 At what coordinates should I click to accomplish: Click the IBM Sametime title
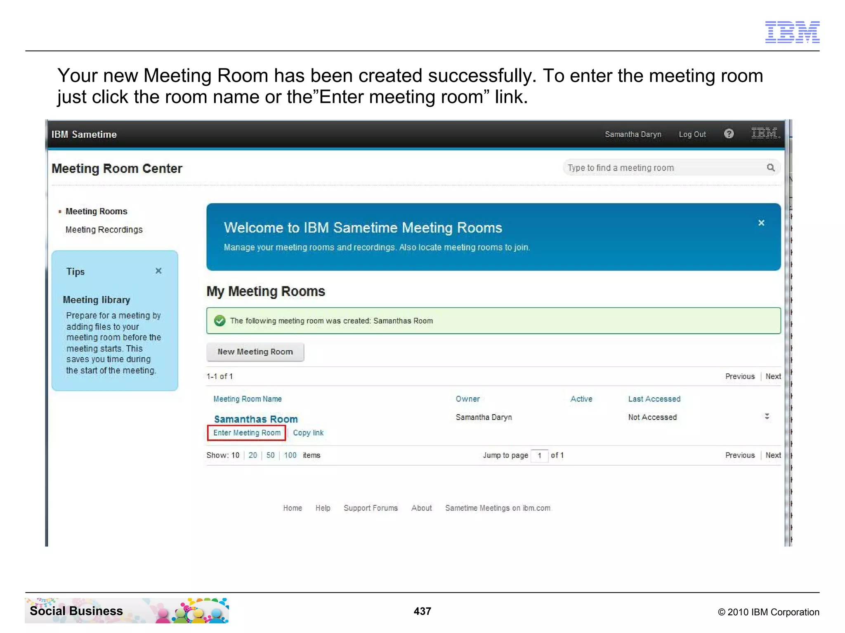(84, 134)
